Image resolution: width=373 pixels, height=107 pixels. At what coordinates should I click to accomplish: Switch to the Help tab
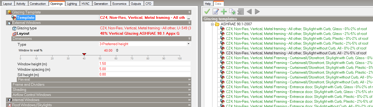[208, 4]
